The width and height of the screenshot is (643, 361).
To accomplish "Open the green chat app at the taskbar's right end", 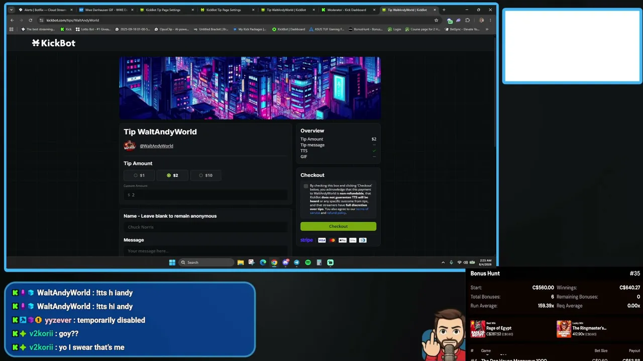I will pos(330,262).
